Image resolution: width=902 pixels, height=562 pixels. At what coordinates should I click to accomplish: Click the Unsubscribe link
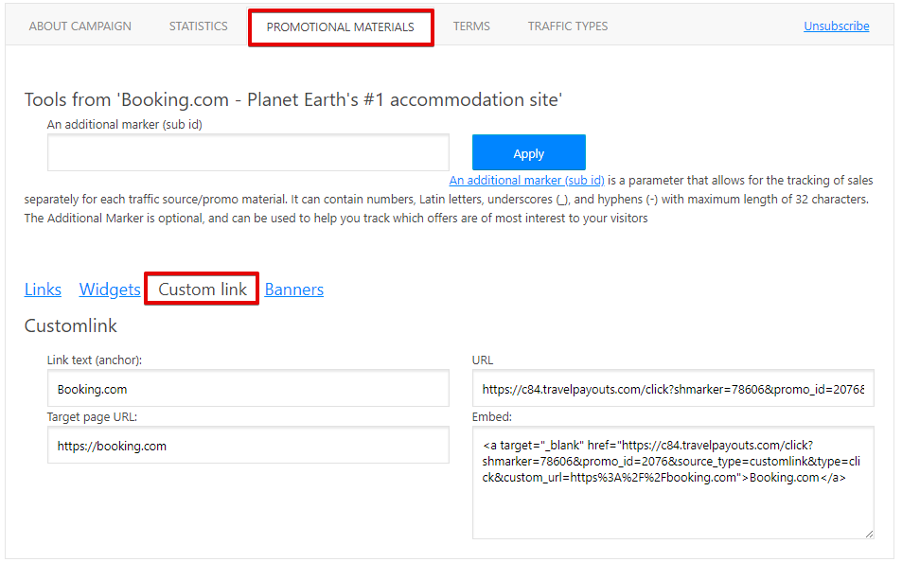coord(837,26)
